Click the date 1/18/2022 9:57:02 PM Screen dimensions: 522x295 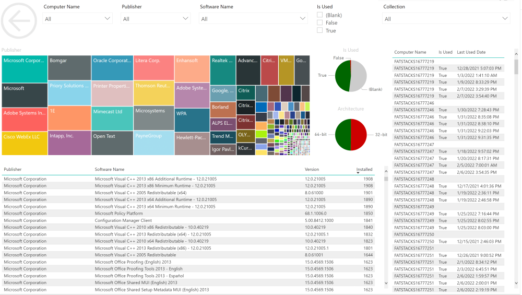click(x=478, y=151)
